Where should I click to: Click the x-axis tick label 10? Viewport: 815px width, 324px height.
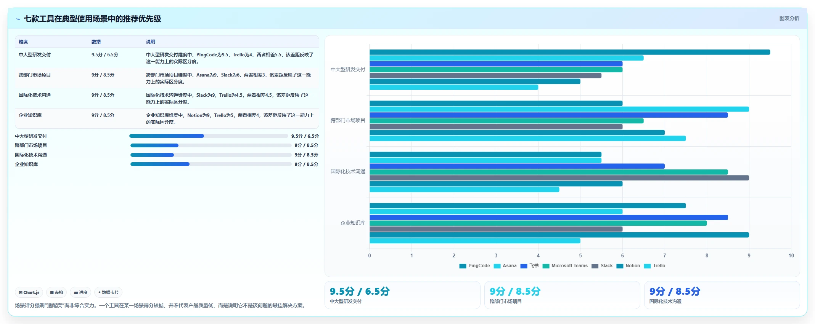tap(791, 255)
